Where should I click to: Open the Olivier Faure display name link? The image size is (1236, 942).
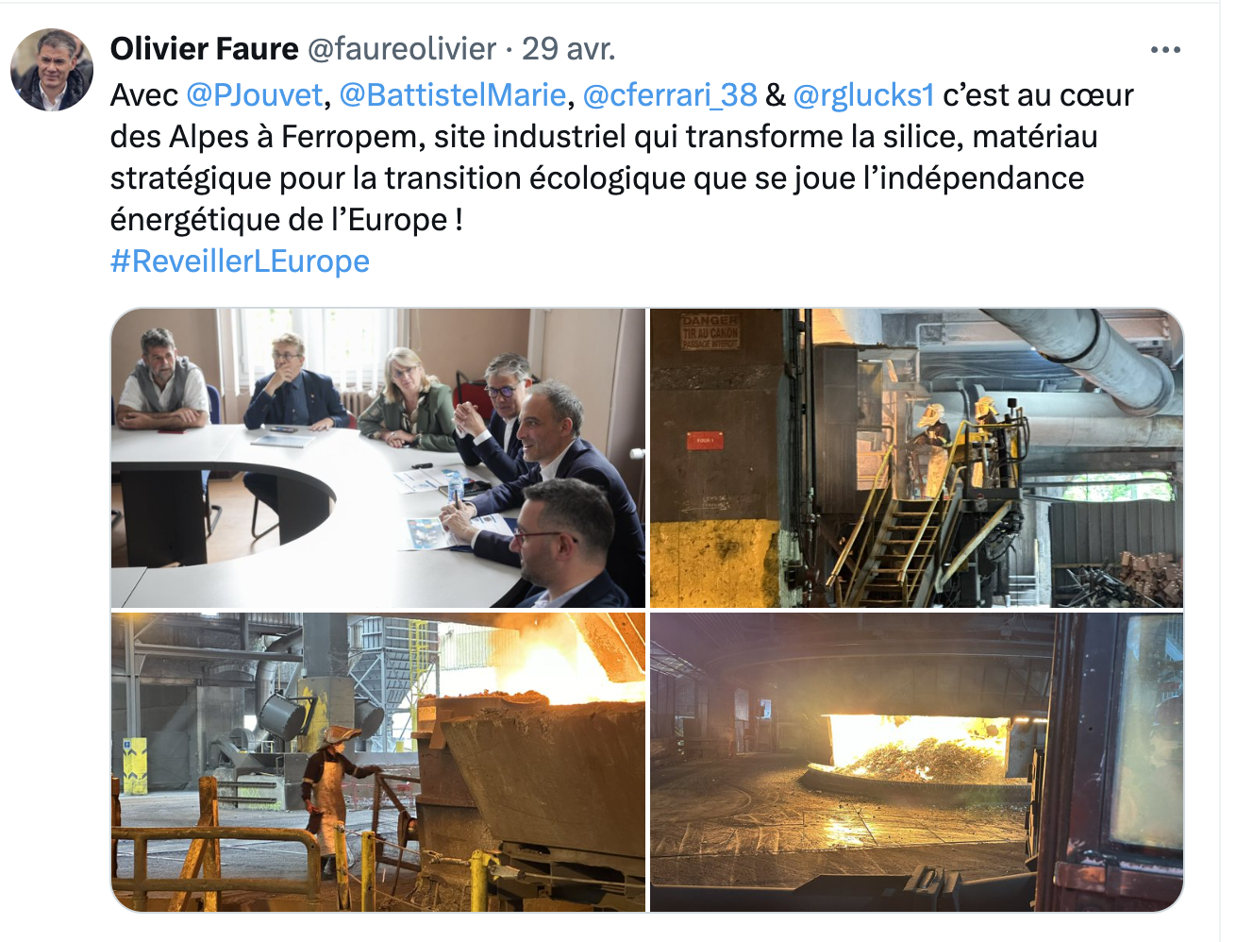(x=205, y=49)
